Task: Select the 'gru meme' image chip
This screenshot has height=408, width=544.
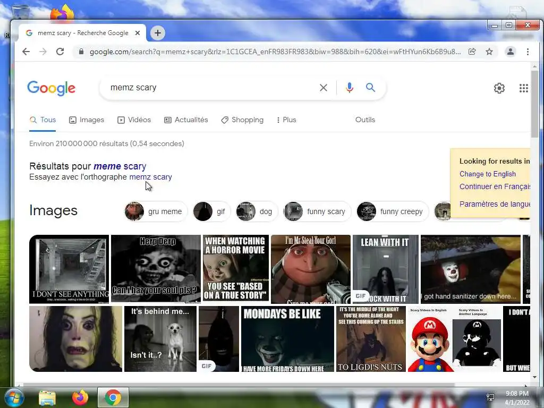Action: pos(156,211)
